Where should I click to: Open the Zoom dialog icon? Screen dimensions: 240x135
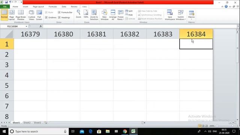[x=78, y=14]
